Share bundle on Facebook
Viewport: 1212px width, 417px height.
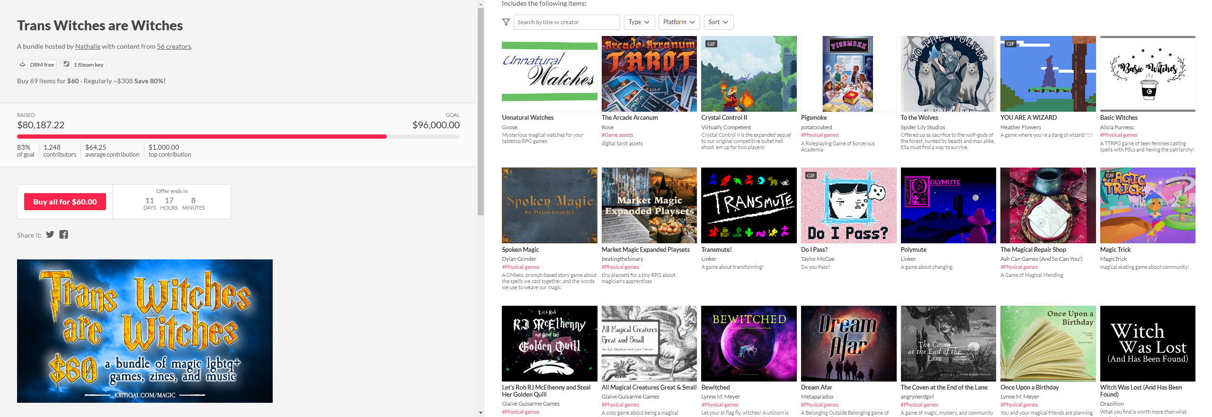pyautogui.click(x=64, y=235)
